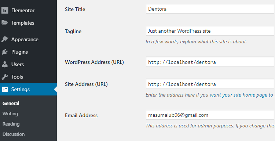Click the Site Title field containing Dentora
This screenshot has width=275, height=141.
[x=210, y=8]
